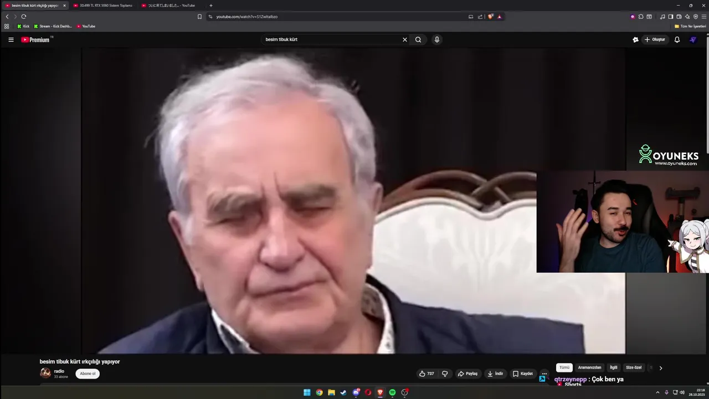The image size is (709, 399).
Task: Select the Tümü filter chip
Action: (x=564, y=367)
